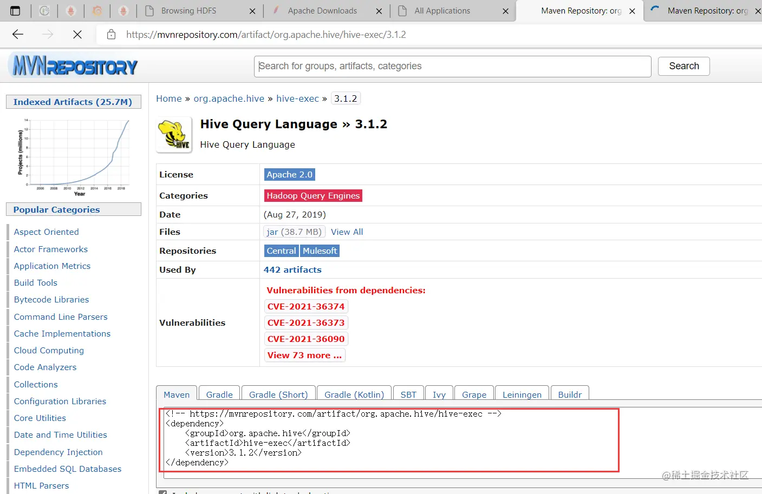
Task: Switch to the Gradle tab
Action: [x=219, y=394]
